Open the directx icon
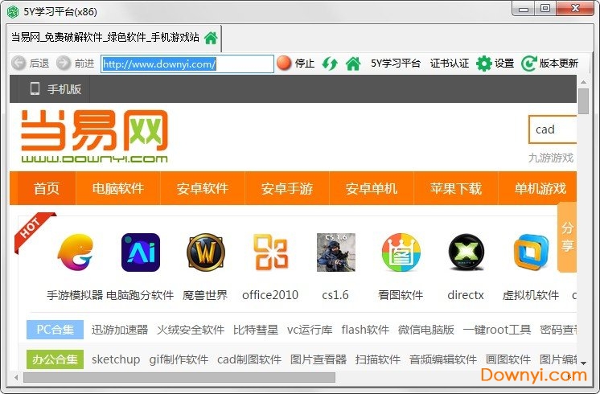 (x=466, y=252)
